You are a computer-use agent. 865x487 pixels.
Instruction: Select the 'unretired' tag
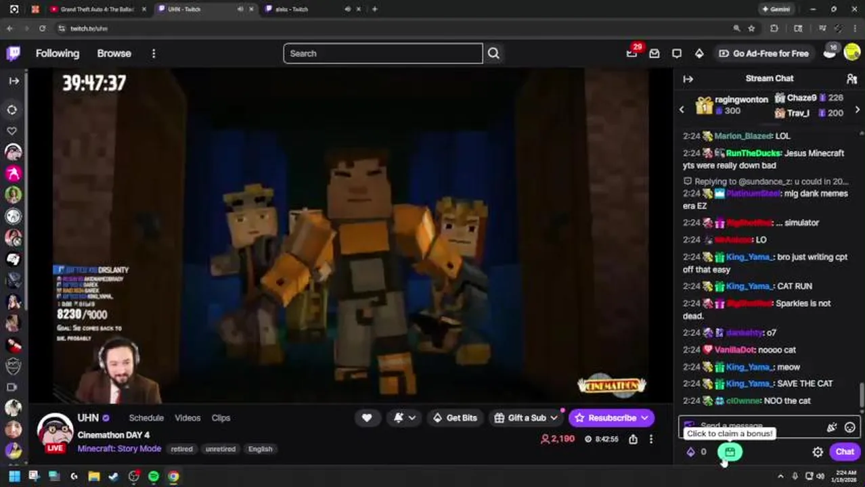pyautogui.click(x=220, y=449)
